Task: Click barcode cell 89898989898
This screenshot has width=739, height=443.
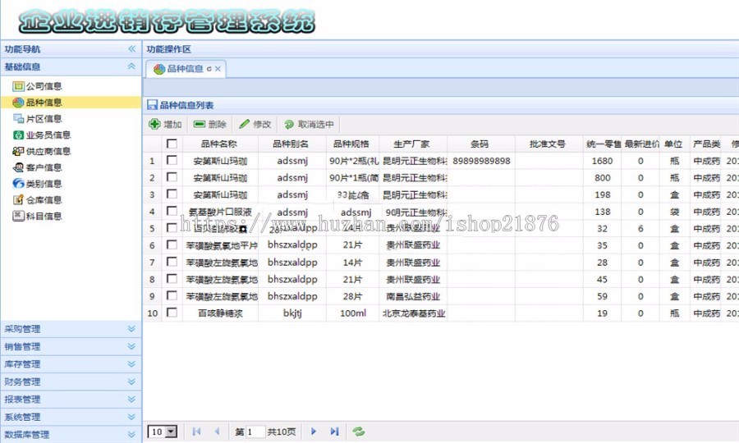Action: coord(481,161)
